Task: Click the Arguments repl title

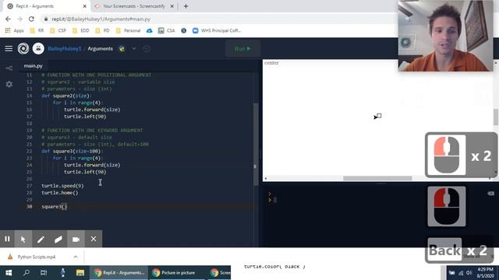Action: [101, 48]
